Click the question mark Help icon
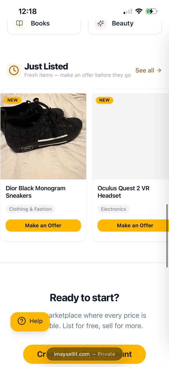Viewport: 169px width, 367px height. [21, 321]
